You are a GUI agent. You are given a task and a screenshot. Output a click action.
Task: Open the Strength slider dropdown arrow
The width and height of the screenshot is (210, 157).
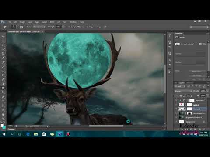63,27
